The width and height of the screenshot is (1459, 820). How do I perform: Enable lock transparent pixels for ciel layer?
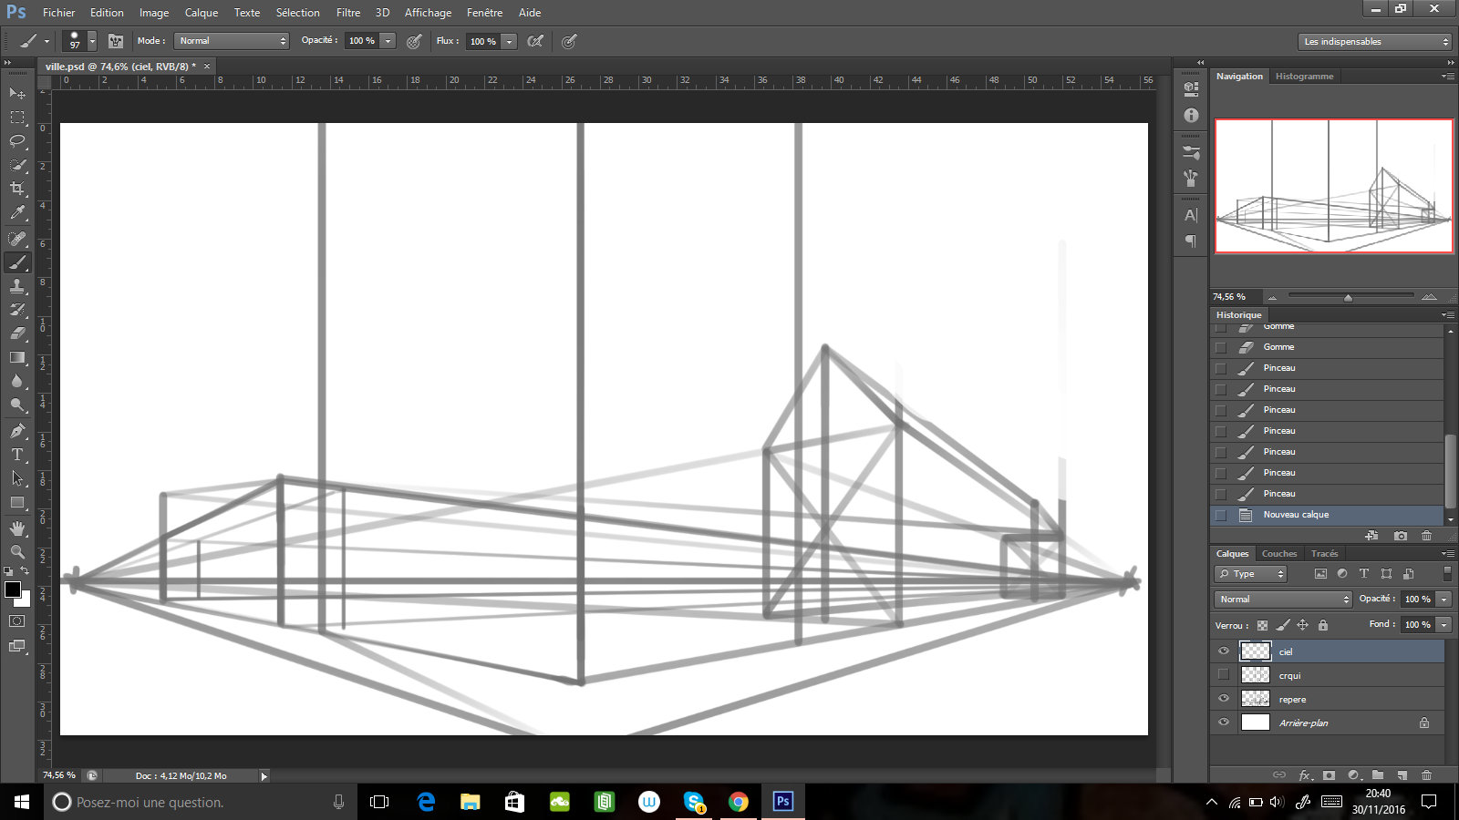[1262, 625]
